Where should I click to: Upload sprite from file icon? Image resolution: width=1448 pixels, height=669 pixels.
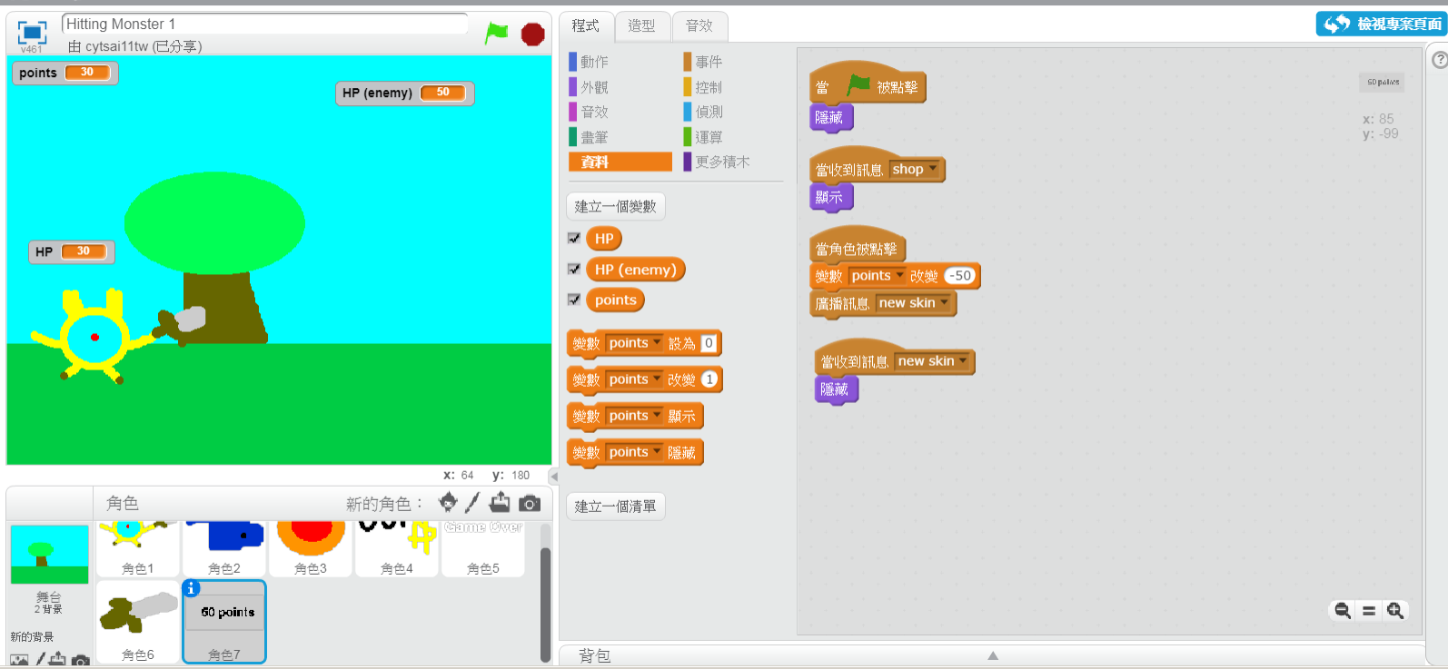[x=500, y=502]
